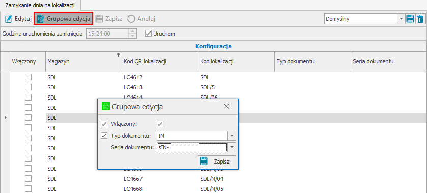Click the Domyślny layout text field
This screenshot has width=427, height=193.
(x=361, y=19)
